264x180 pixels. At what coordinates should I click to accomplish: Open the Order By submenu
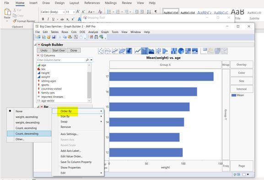[78, 111]
